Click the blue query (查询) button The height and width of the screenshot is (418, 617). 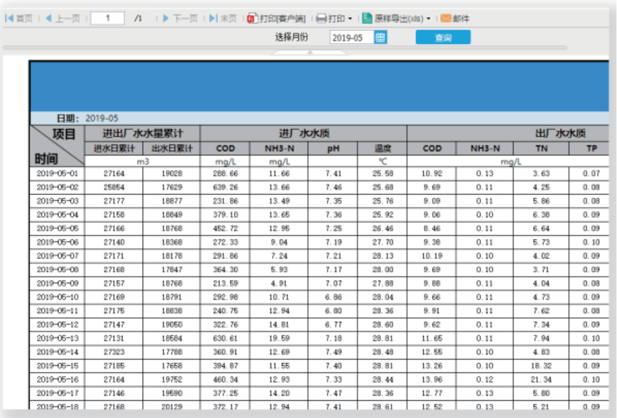pos(443,37)
